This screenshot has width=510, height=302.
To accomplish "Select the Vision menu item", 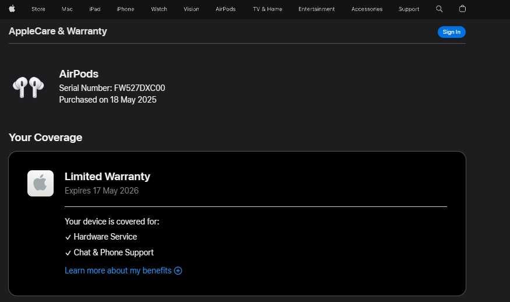I will [191, 9].
